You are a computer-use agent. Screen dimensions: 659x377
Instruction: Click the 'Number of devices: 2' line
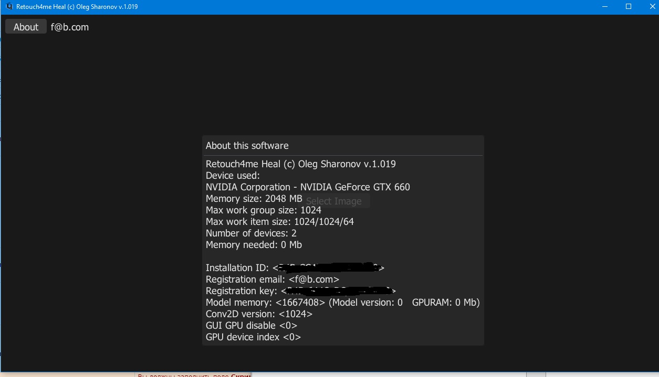point(251,233)
